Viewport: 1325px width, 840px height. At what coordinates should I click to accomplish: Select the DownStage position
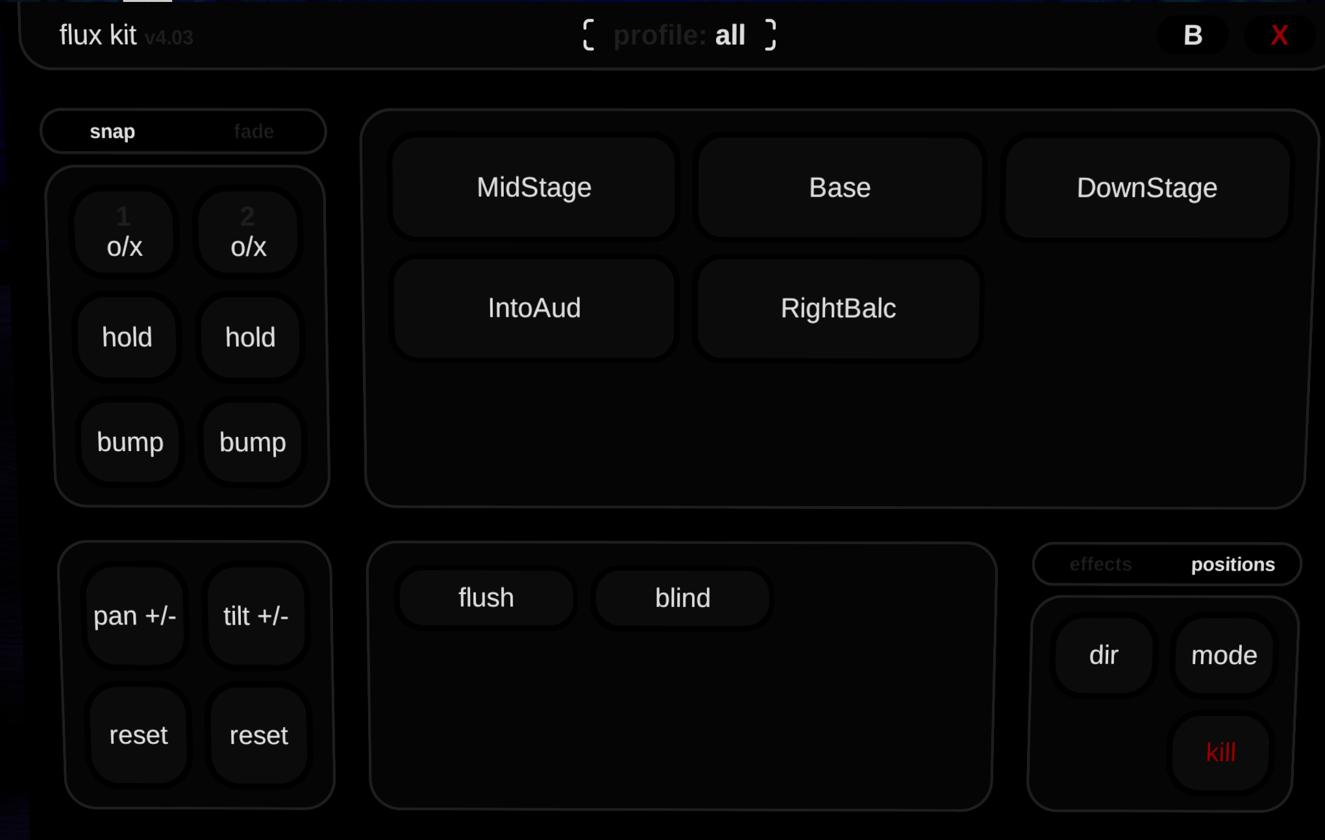(1146, 188)
